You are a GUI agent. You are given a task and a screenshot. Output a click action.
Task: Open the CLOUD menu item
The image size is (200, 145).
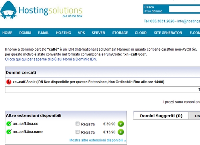pyautogui.click(x=140, y=33)
